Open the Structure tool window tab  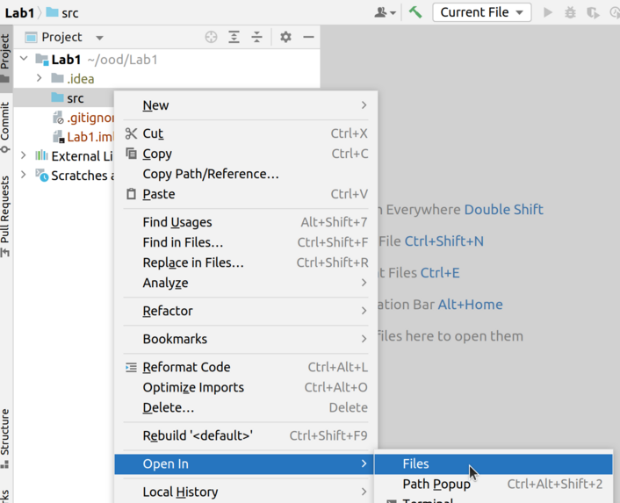6,436
